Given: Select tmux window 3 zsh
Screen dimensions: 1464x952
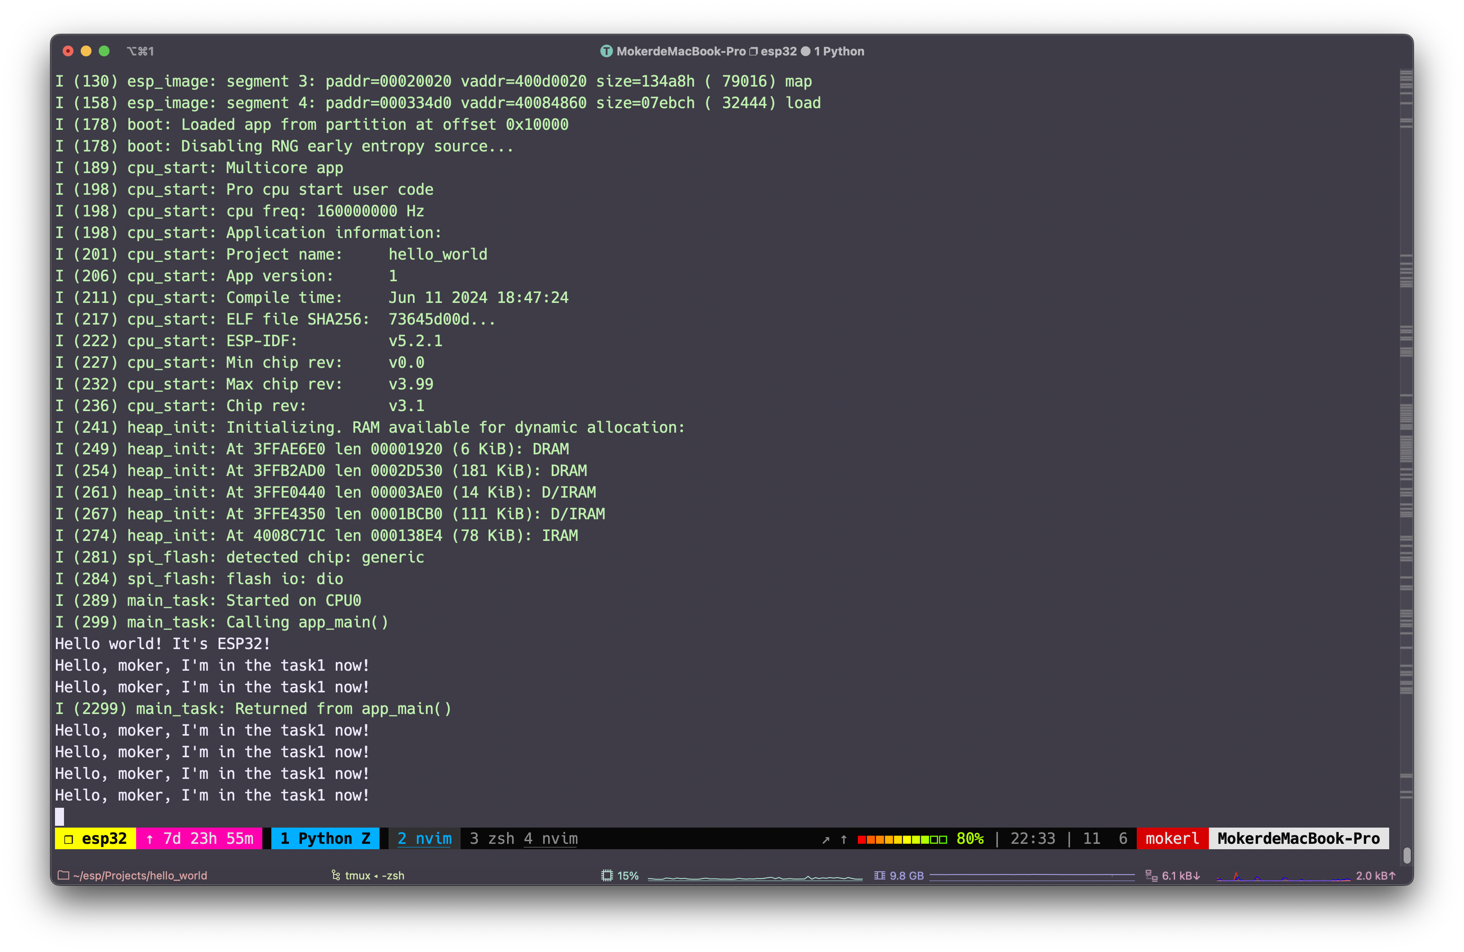Looking at the screenshot, I should tap(492, 838).
